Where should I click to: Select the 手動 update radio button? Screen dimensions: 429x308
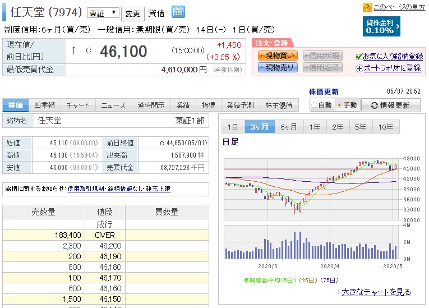(339, 105)
